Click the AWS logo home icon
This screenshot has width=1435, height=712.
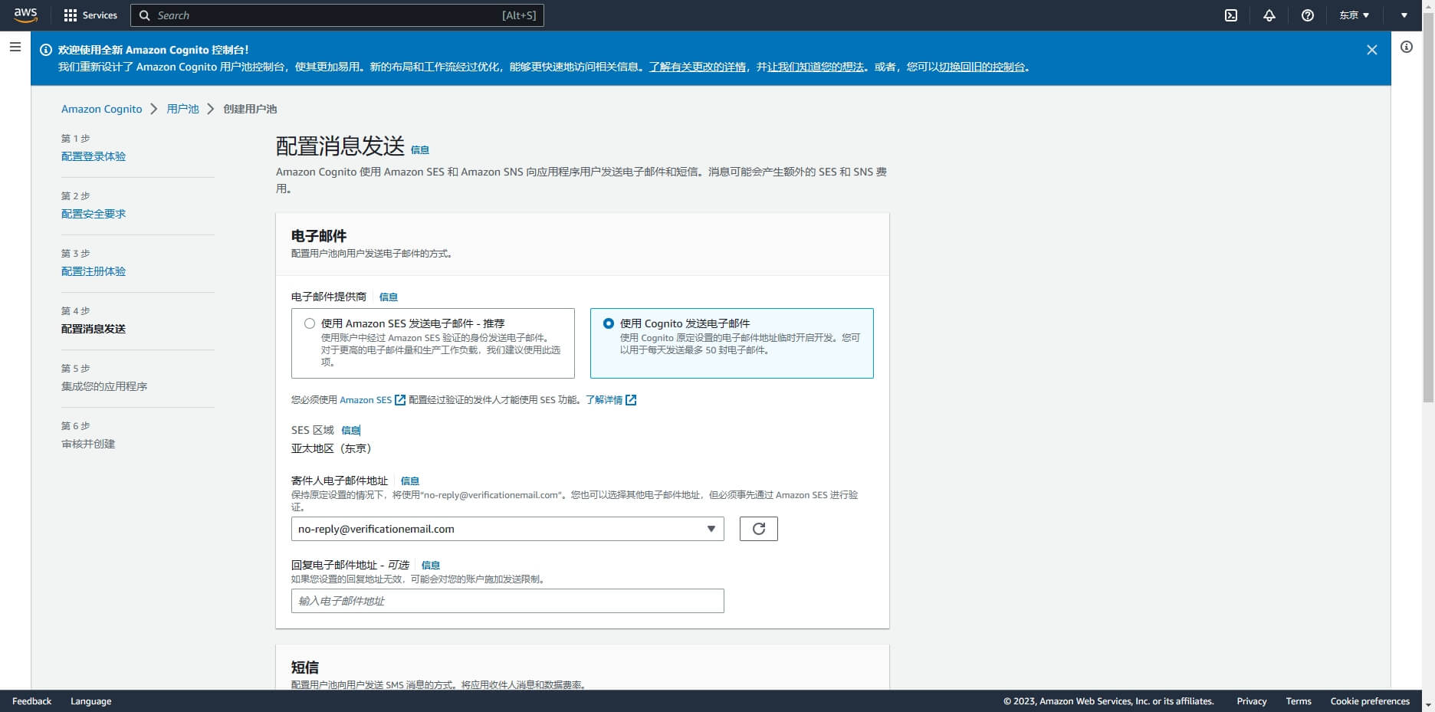click(25, 15)
